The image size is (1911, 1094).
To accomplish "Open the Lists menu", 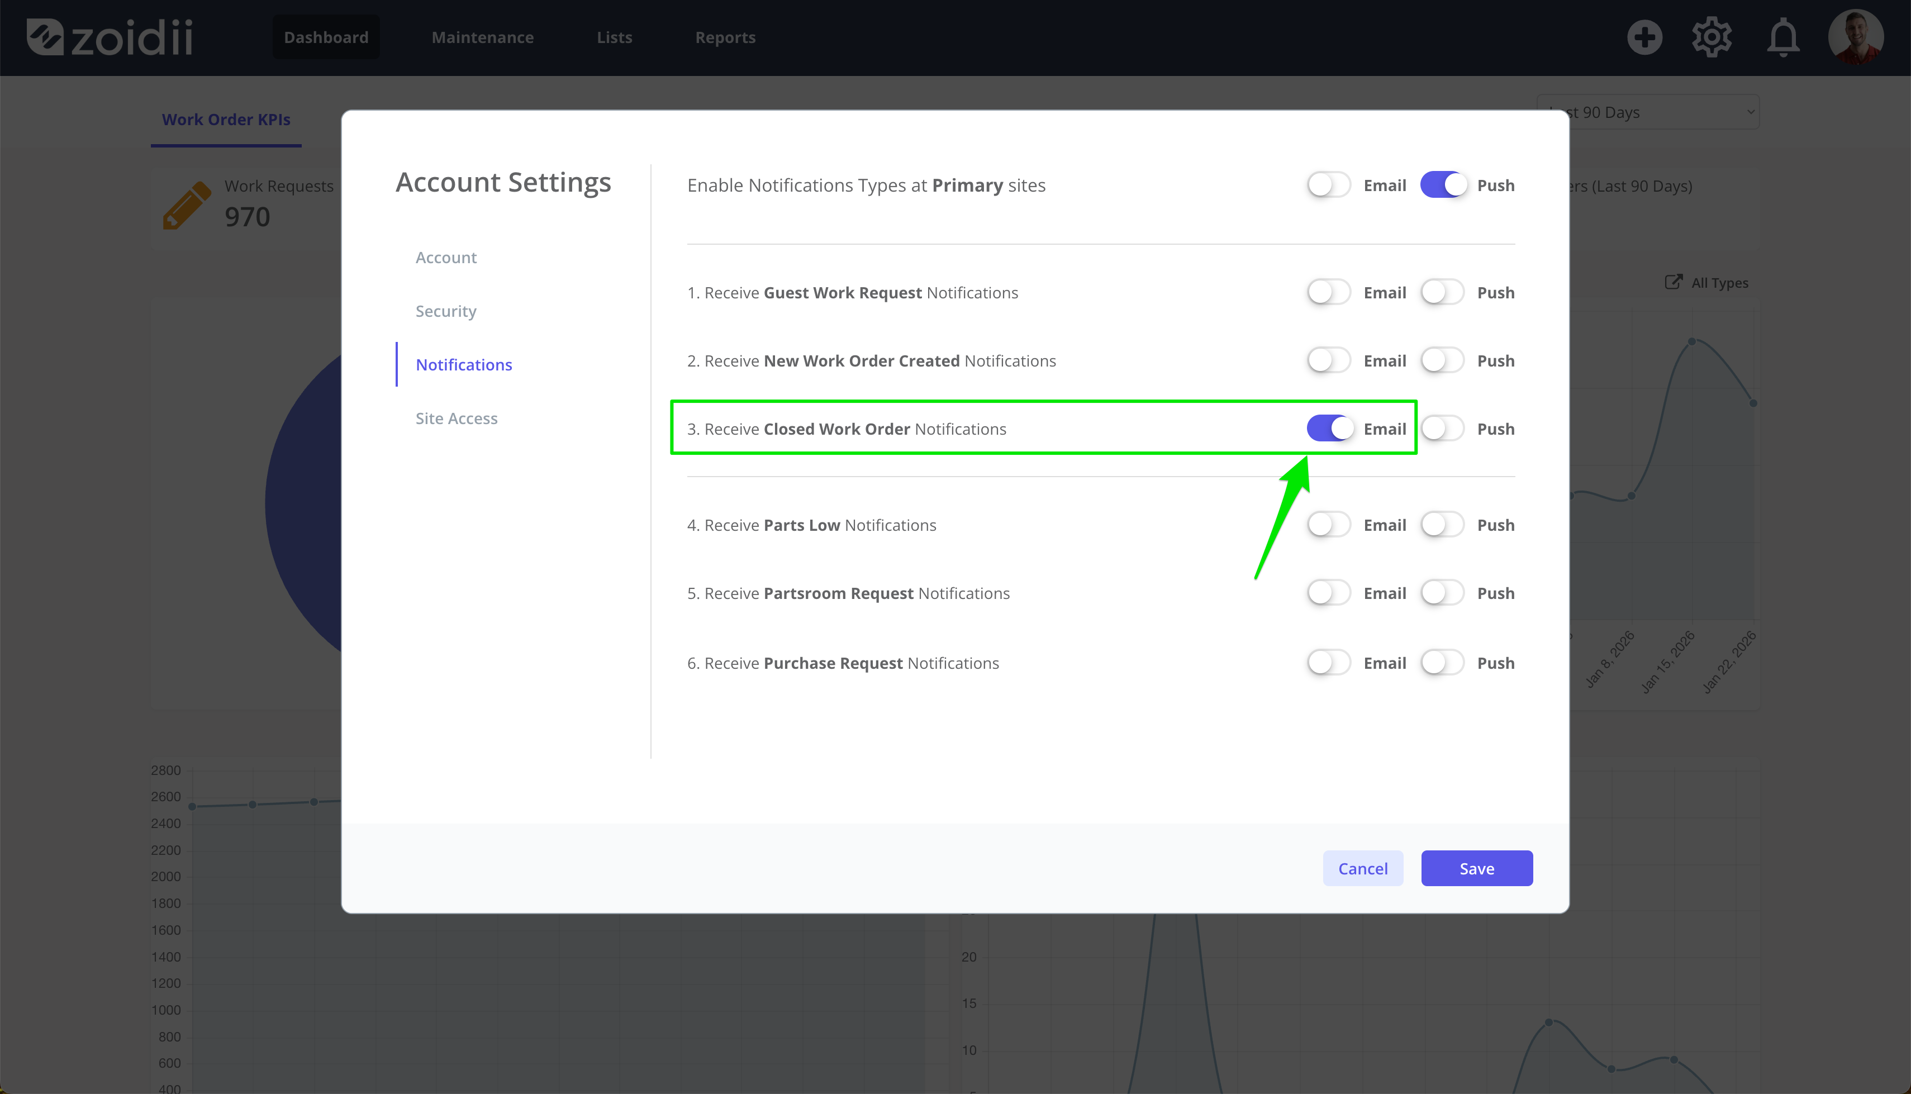I will pyautogui.click(x=615, y=37).
